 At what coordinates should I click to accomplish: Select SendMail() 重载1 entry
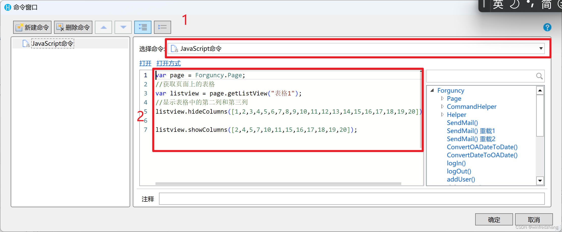point(471,131)
